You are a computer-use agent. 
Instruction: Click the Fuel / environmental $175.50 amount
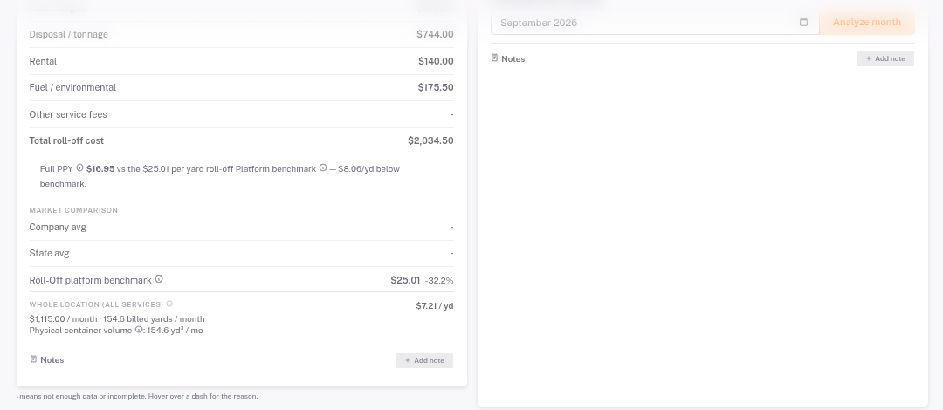pos(436,88)
